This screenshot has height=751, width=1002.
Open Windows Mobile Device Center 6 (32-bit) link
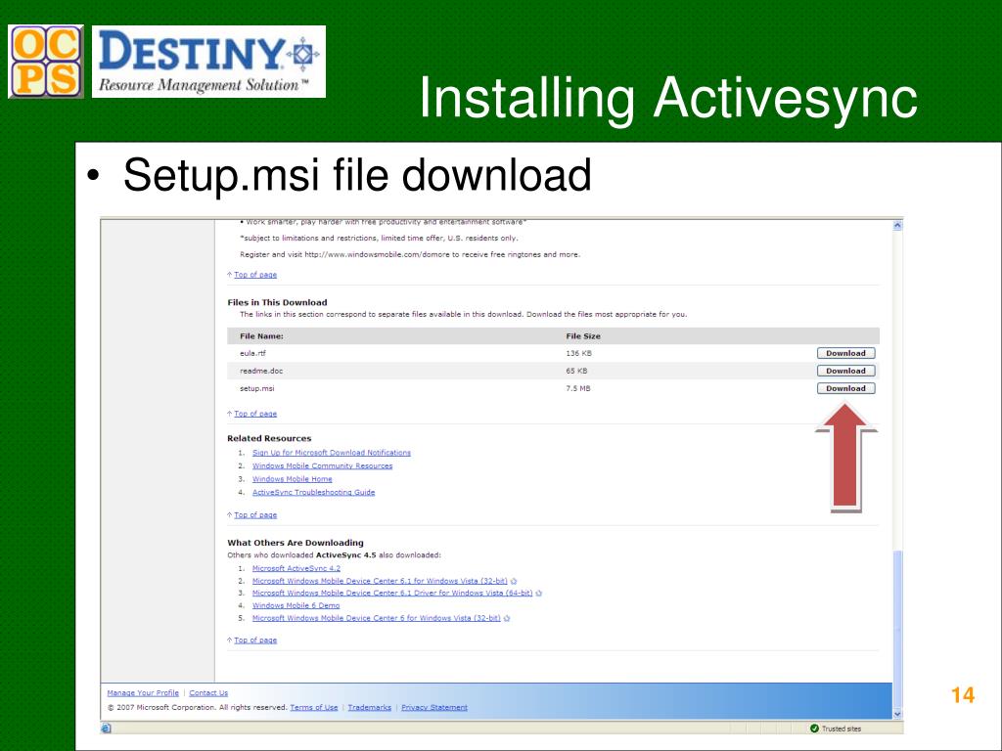(x=376, y=618)
